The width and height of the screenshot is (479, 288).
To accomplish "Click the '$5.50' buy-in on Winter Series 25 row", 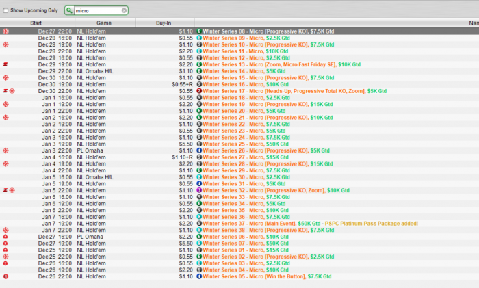I will point(185,144).
